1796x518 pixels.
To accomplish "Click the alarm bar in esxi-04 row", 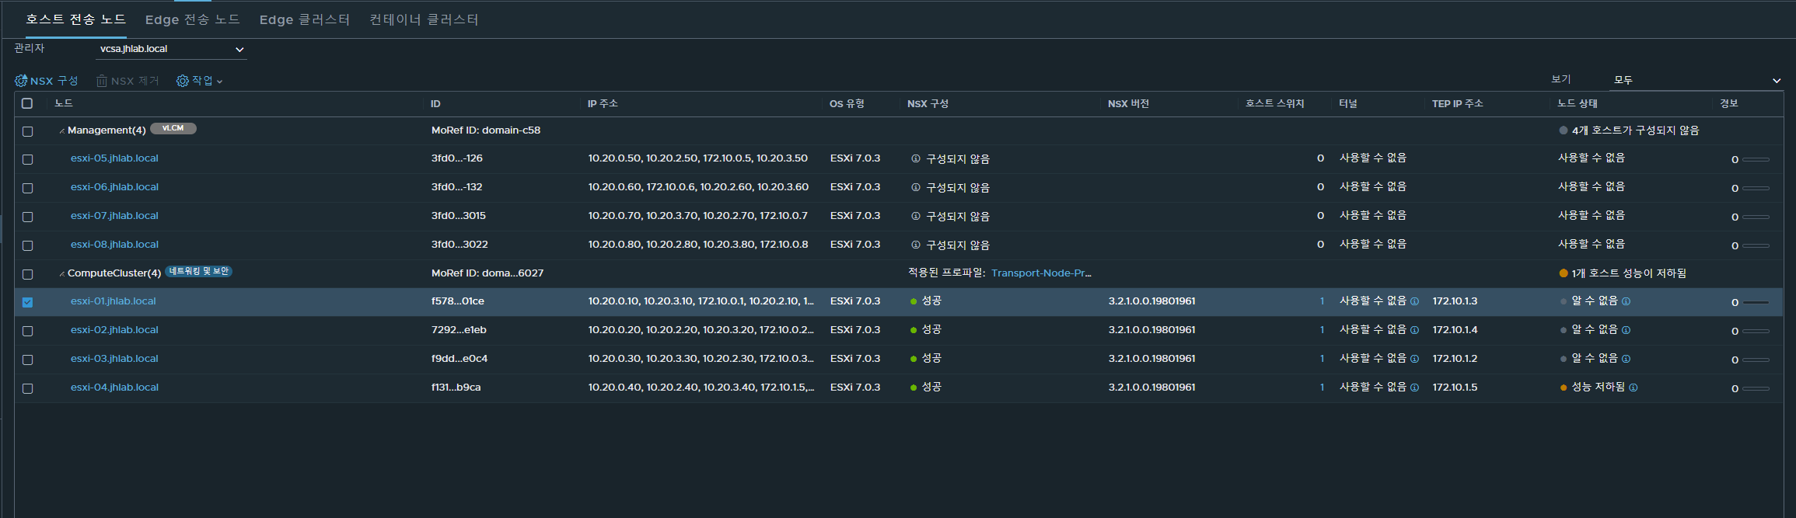I will tap(1756, 389).
